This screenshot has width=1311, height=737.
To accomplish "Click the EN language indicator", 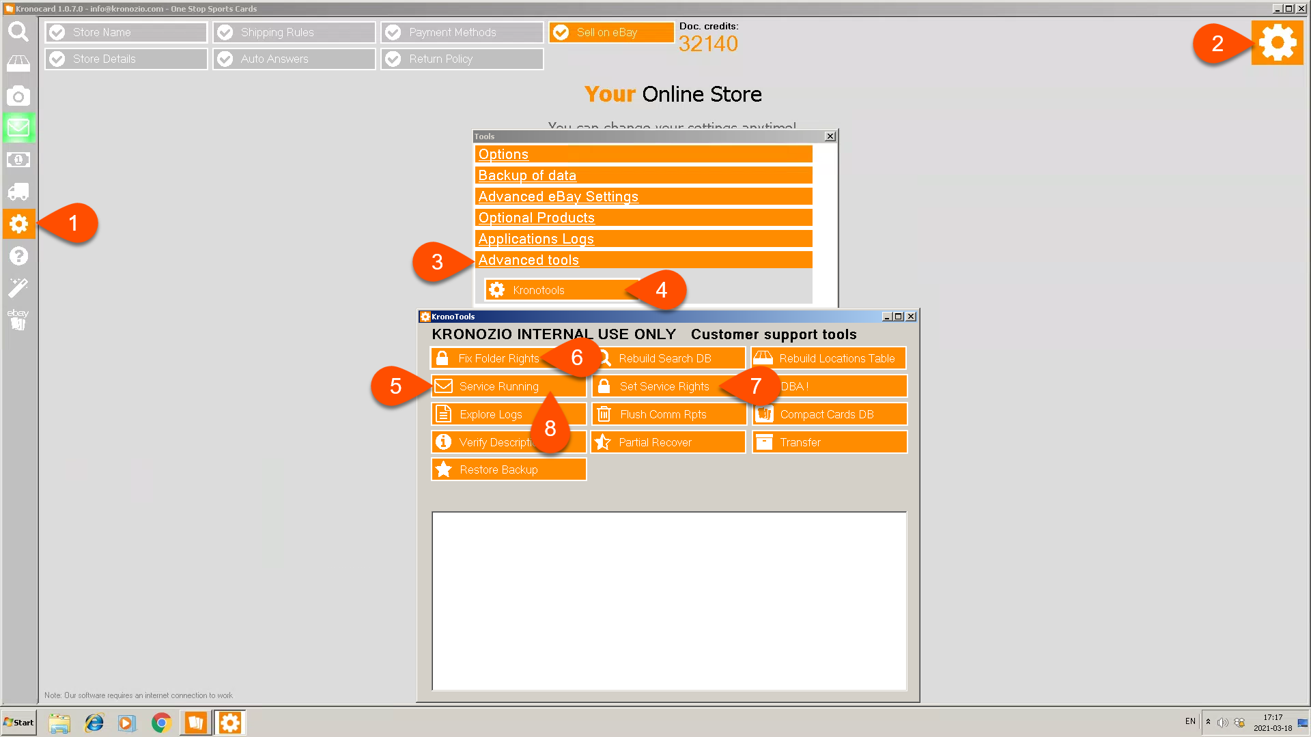I will 1190,721.
